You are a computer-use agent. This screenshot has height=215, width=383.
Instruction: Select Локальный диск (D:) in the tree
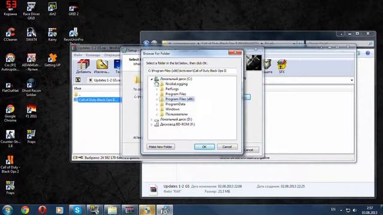[176, 119]
